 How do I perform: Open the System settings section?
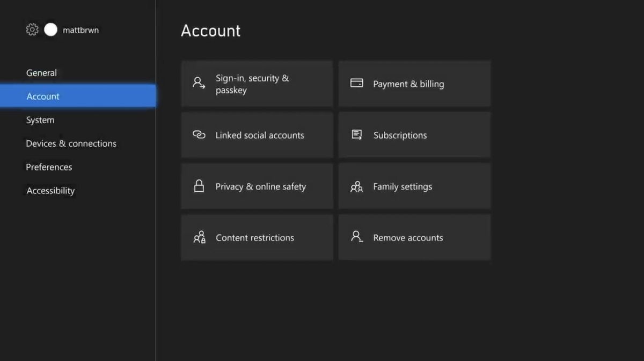[x=40, y=119]
